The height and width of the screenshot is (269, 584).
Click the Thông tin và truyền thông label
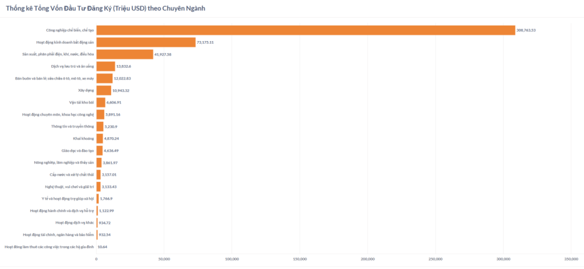(72, 127)
